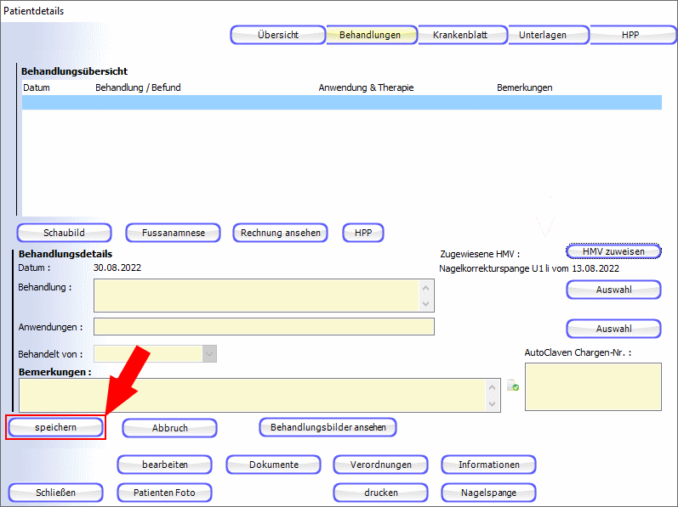Select the HPP tab at top right
678x507 pixels.
630,35
